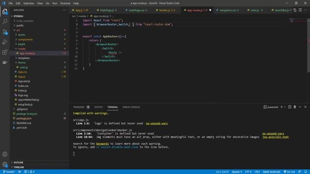
Task: Open color.js file in explorer
Action: (x=40, y=67)
